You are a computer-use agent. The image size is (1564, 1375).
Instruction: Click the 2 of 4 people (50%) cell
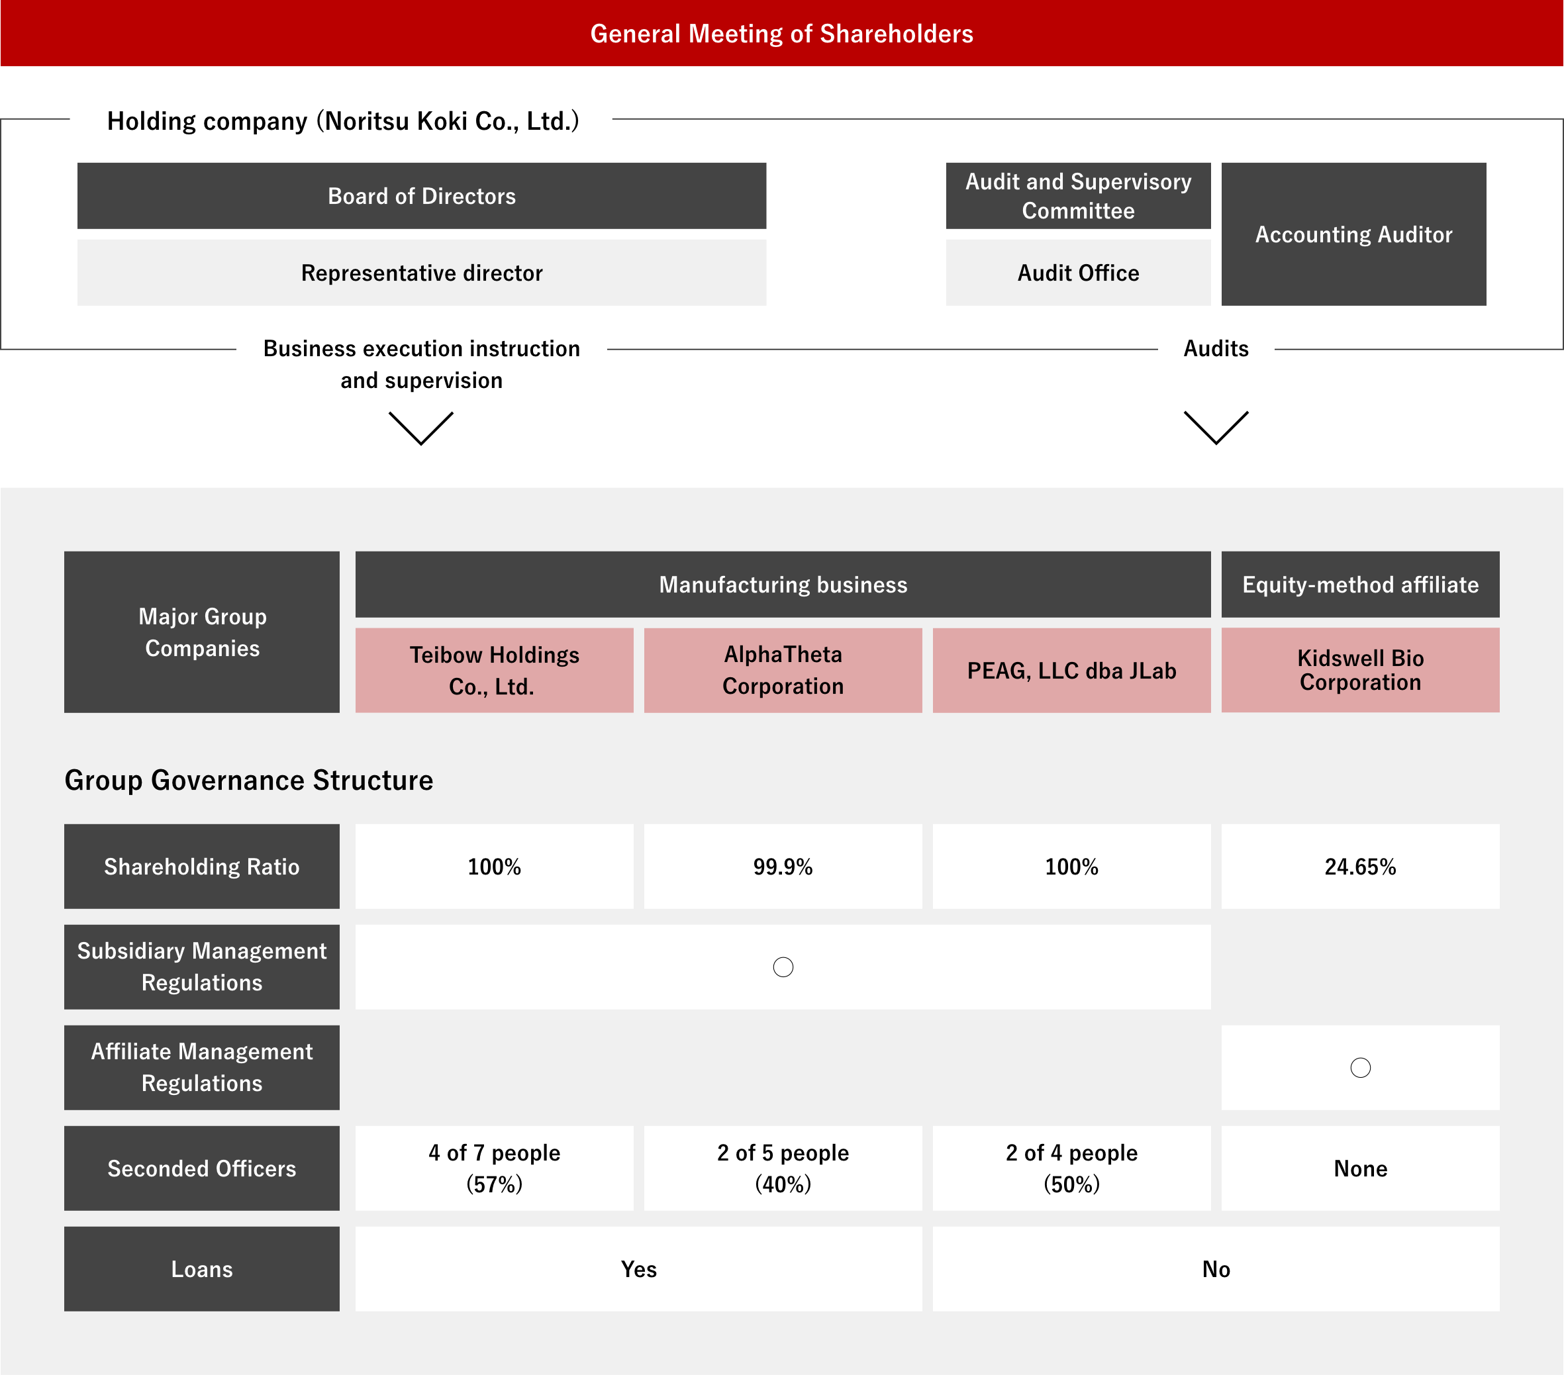1071,1168
